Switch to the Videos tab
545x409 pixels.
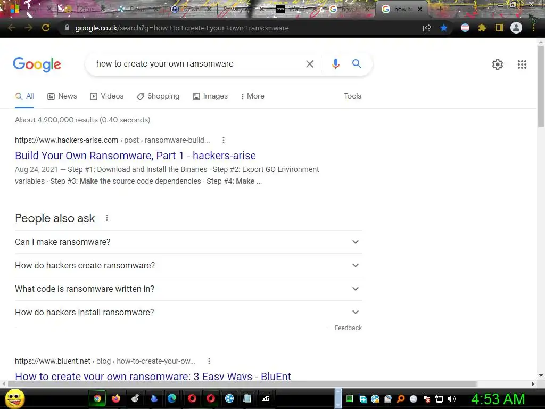point(106,96)
